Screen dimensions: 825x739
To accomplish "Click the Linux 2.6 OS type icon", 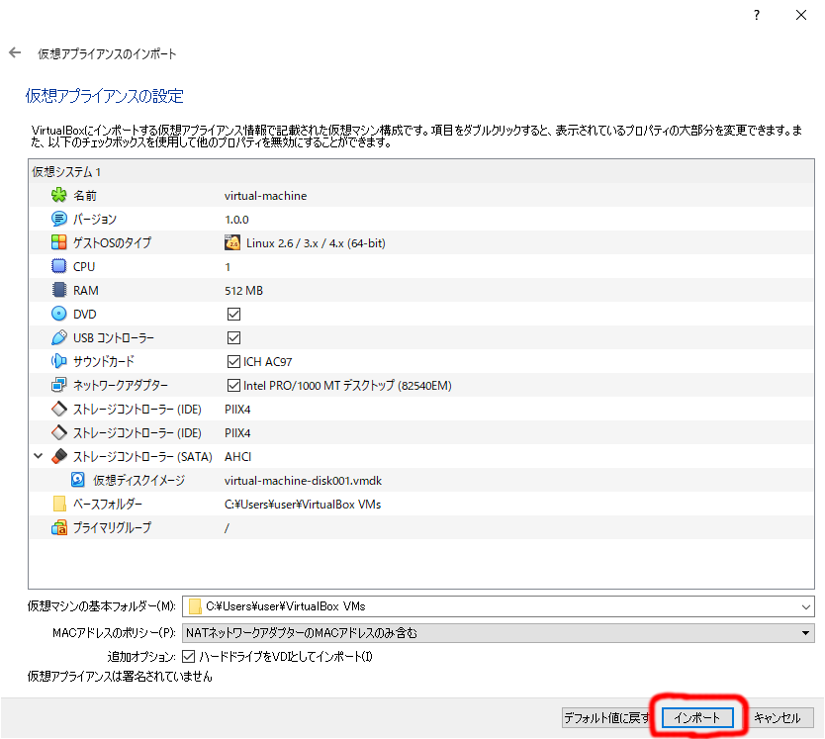I will [x=232, y=242].
